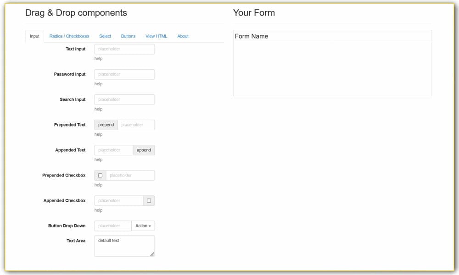Tick the Appended Checkbox box
Image resolution: width=459 pixels, height=275 pixels.
coord(149,201)
